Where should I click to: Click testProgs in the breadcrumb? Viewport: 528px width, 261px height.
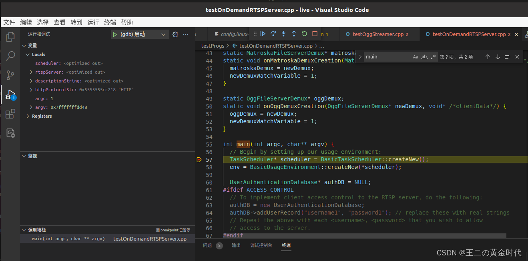tap(213, 46)
